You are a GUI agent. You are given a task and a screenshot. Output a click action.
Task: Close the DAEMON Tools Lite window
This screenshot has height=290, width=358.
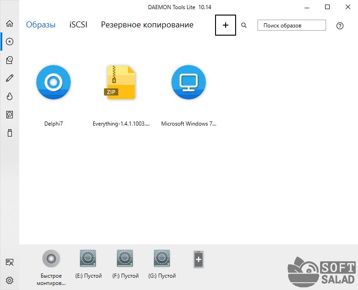pos(348,7)
